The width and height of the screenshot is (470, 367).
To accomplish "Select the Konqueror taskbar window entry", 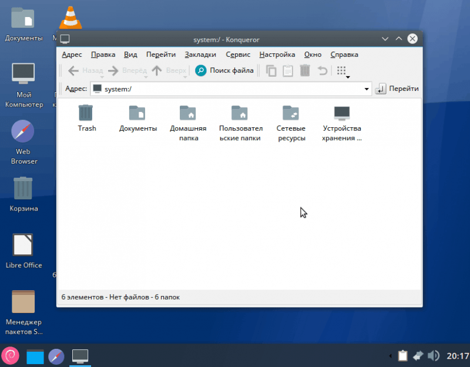I will point(80,356).
